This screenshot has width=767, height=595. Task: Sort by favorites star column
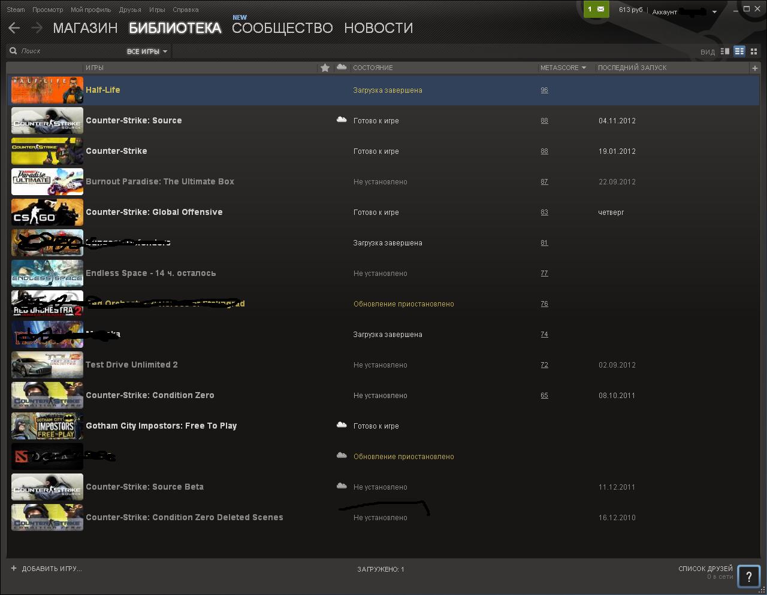(x=325, y=68)
